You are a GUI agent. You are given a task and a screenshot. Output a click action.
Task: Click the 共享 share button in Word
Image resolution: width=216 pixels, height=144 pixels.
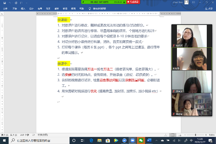point(210,9)
